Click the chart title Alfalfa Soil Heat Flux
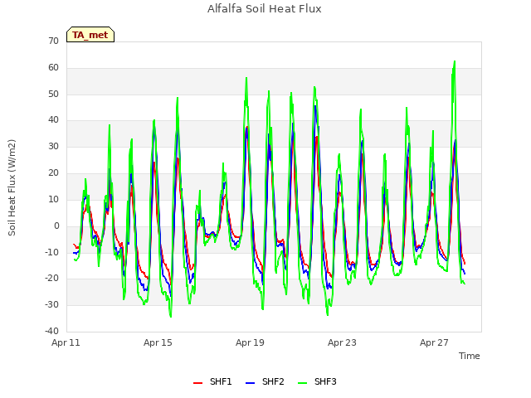The image size is (531, 398). [x=265, y=9]
